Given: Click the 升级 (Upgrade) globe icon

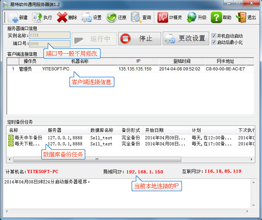Looking at the screenshot, I should [192, 17].
